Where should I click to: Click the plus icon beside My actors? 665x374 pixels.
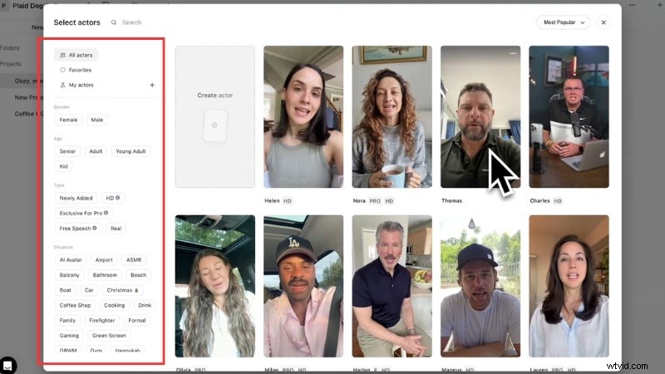point(152,85)
